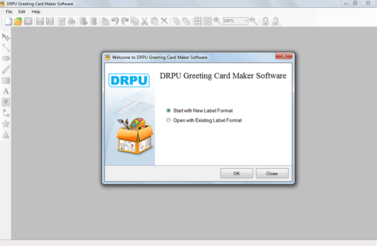The height and width of the screenshot is (246, 377).
Task: Select the Pencil tool
Action: pos(6,69)
